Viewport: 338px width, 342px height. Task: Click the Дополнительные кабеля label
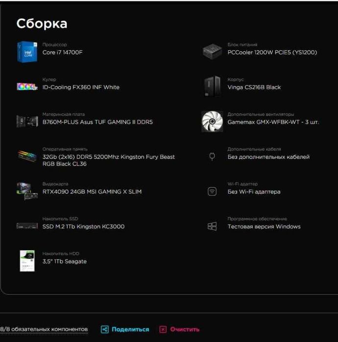click(254, 149)
